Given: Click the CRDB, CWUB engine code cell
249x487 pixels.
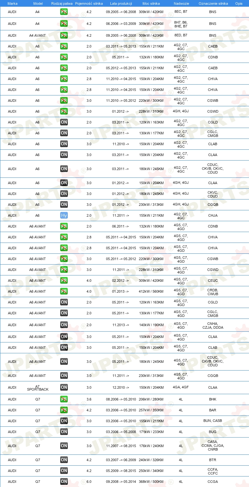Looking at the screenshot, I should pos(213,292).
